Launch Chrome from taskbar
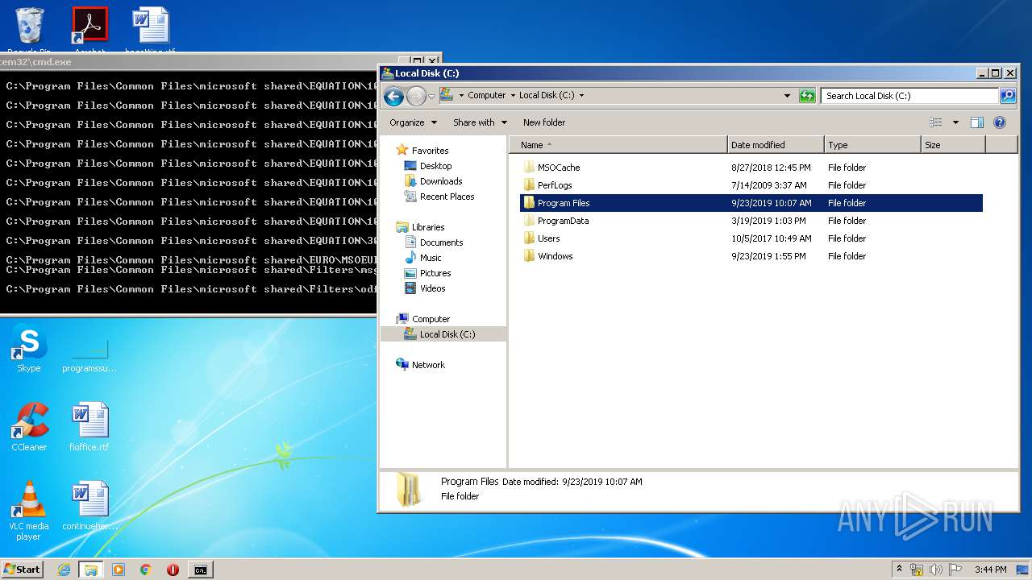Screen dimensions: 1032x580 pyautogui.click(x=146, y=570)
